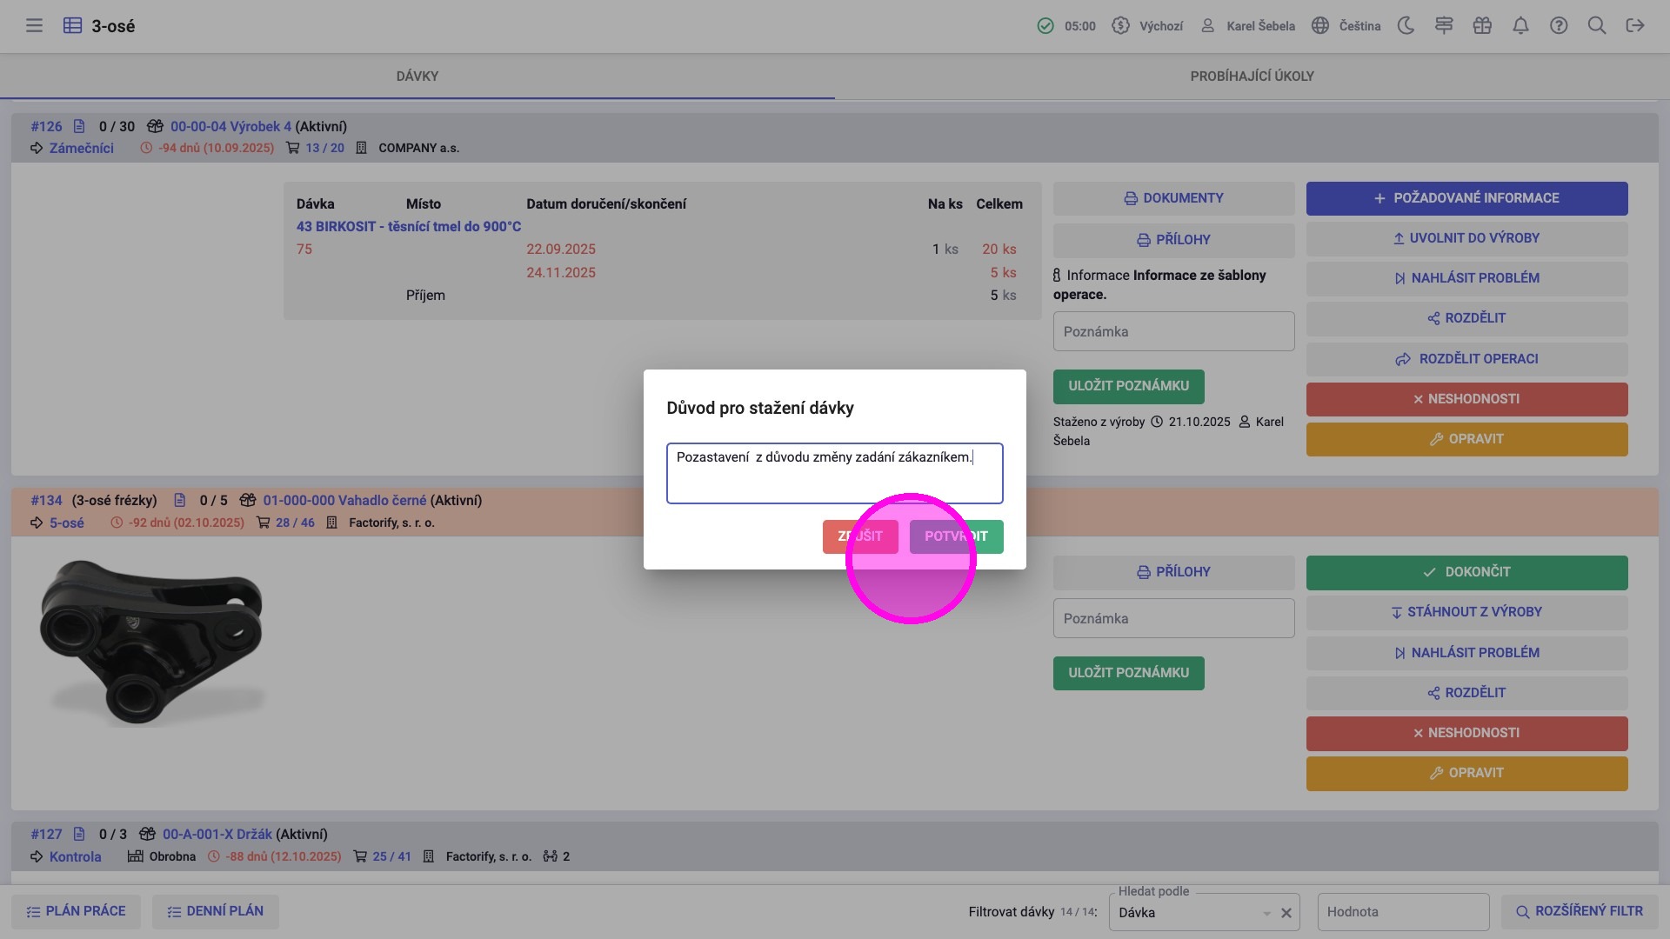Viewport: 1670px width, 939px height.
Task: Click the help question mark icon
Action: pos(1559,26)
